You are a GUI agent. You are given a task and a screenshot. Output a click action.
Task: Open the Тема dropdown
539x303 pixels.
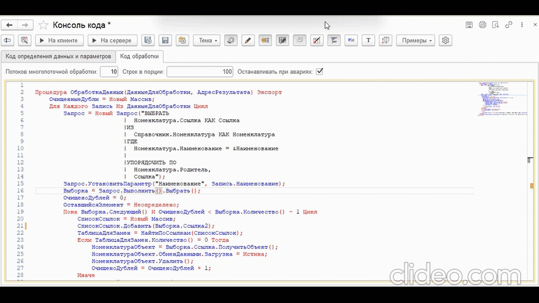206,40
